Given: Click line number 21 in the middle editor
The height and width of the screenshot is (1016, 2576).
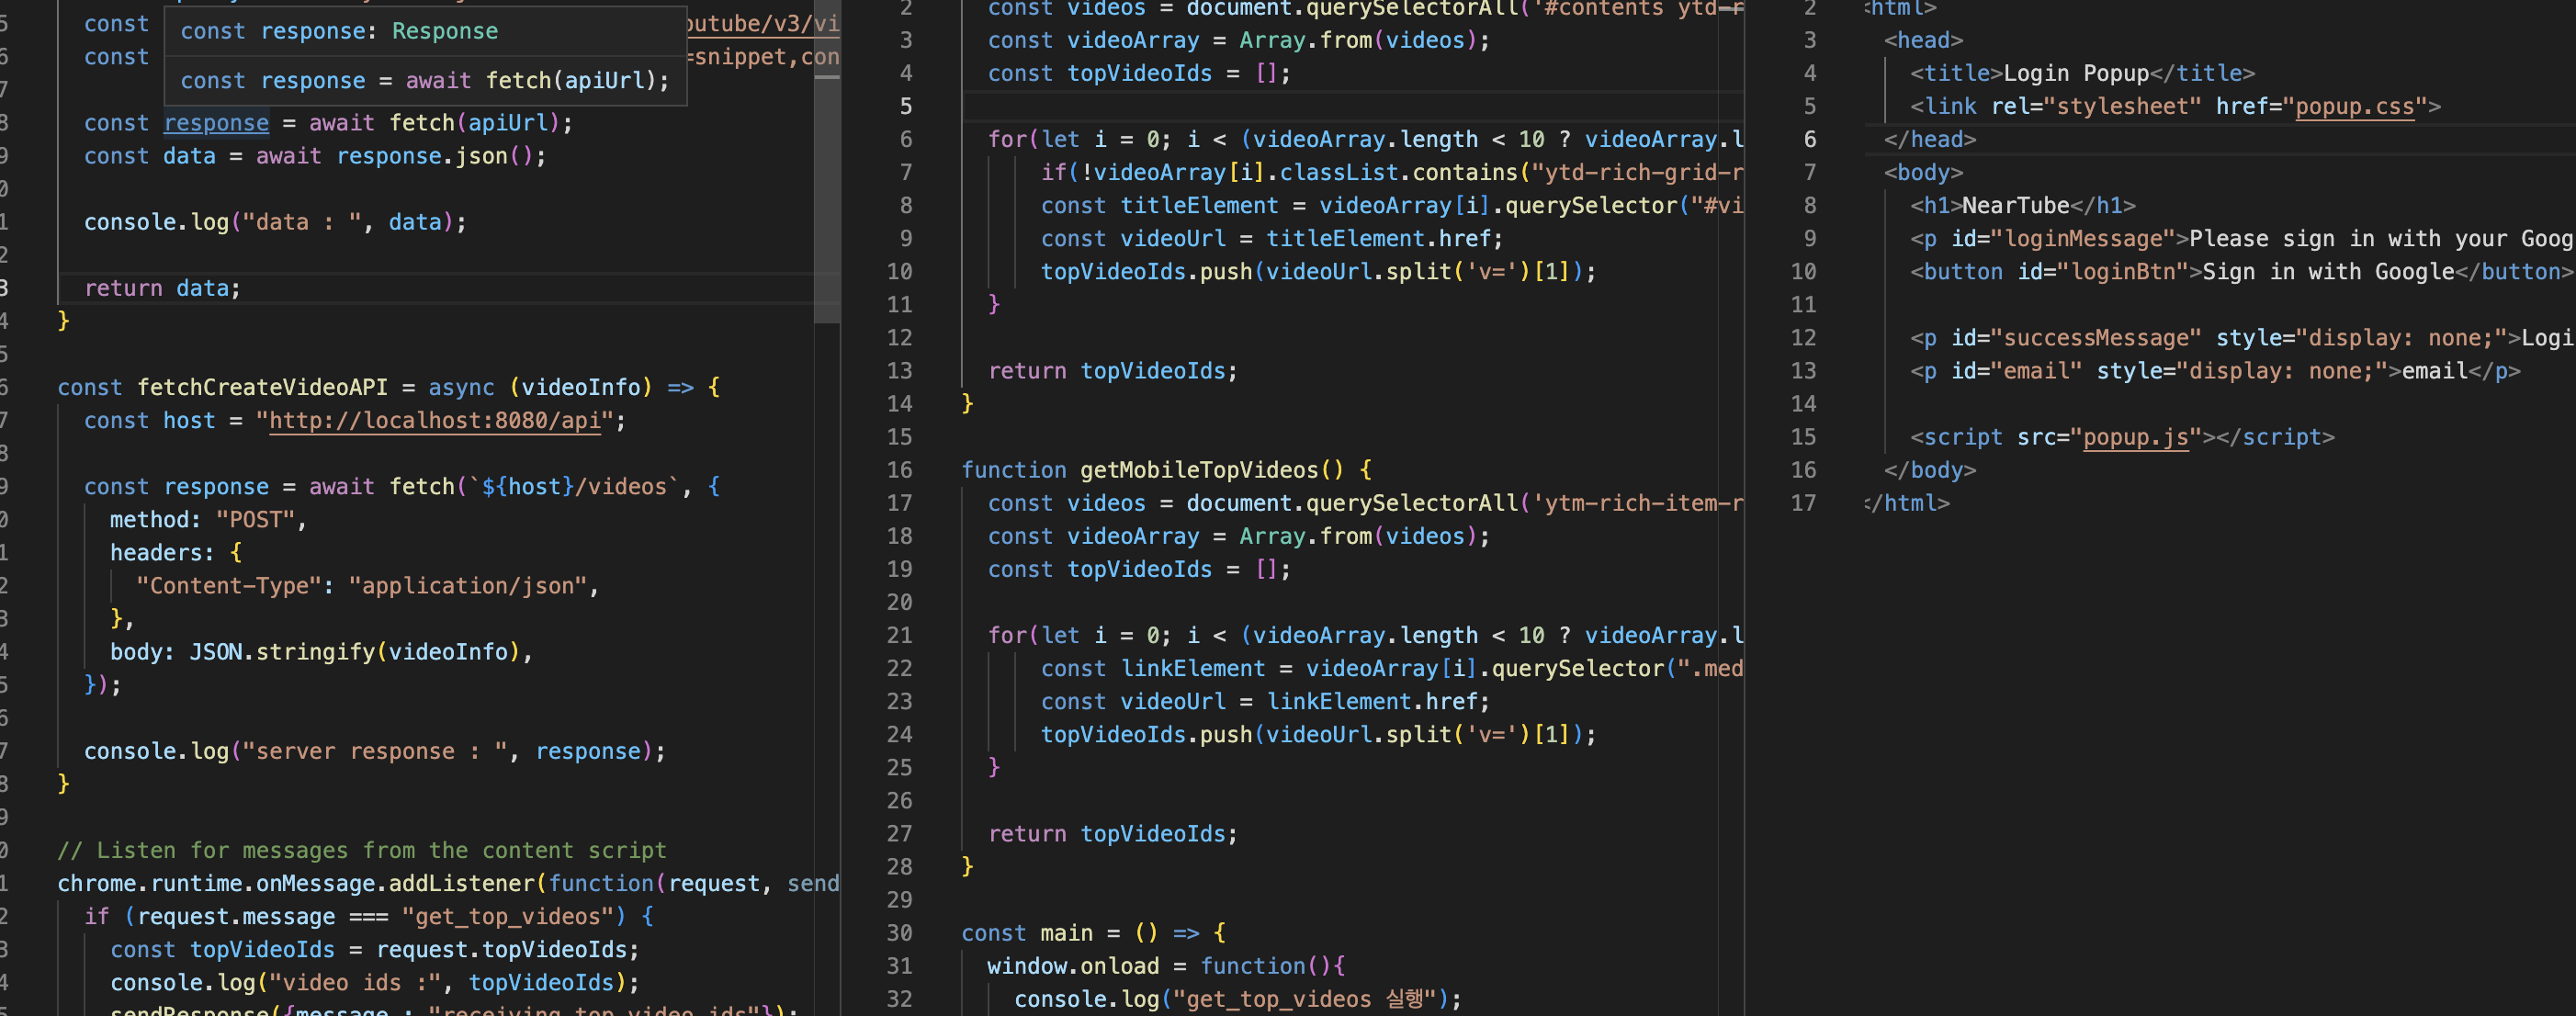Looking at the screenshot, I should (899, 636).
